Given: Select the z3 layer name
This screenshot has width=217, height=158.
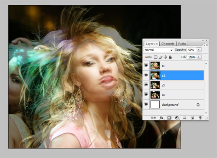Looking at the screenshot, I should [x=163, y=85].
